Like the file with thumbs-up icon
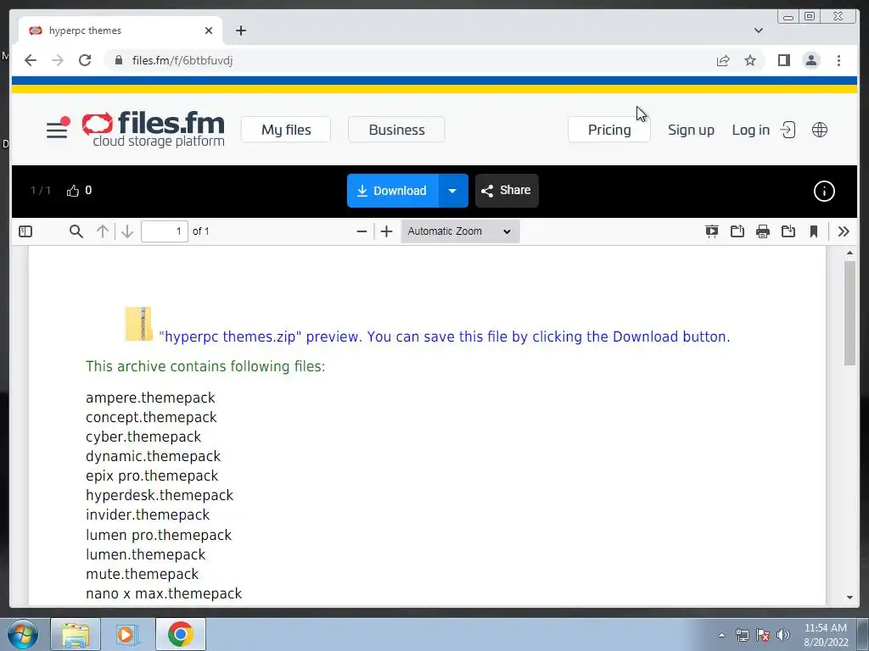 73,191
